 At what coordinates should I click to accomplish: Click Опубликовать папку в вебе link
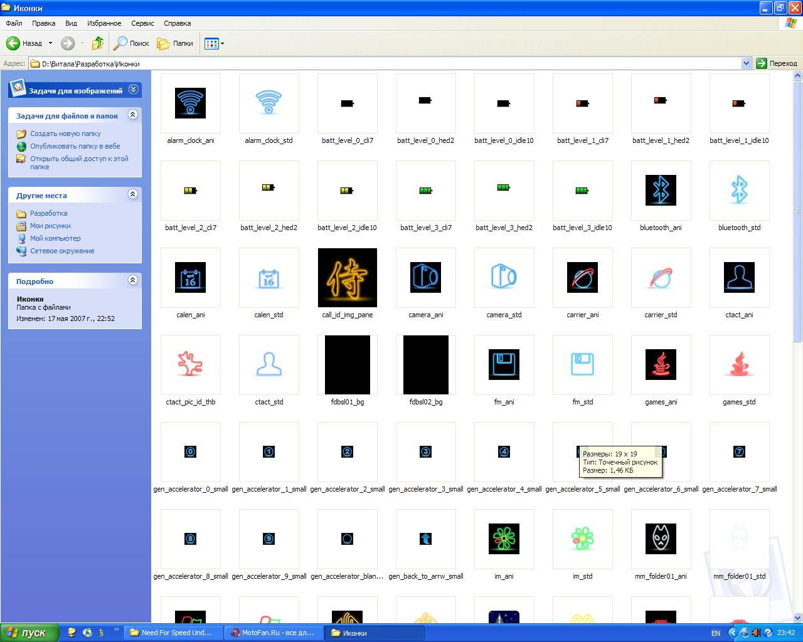(75, 146)
